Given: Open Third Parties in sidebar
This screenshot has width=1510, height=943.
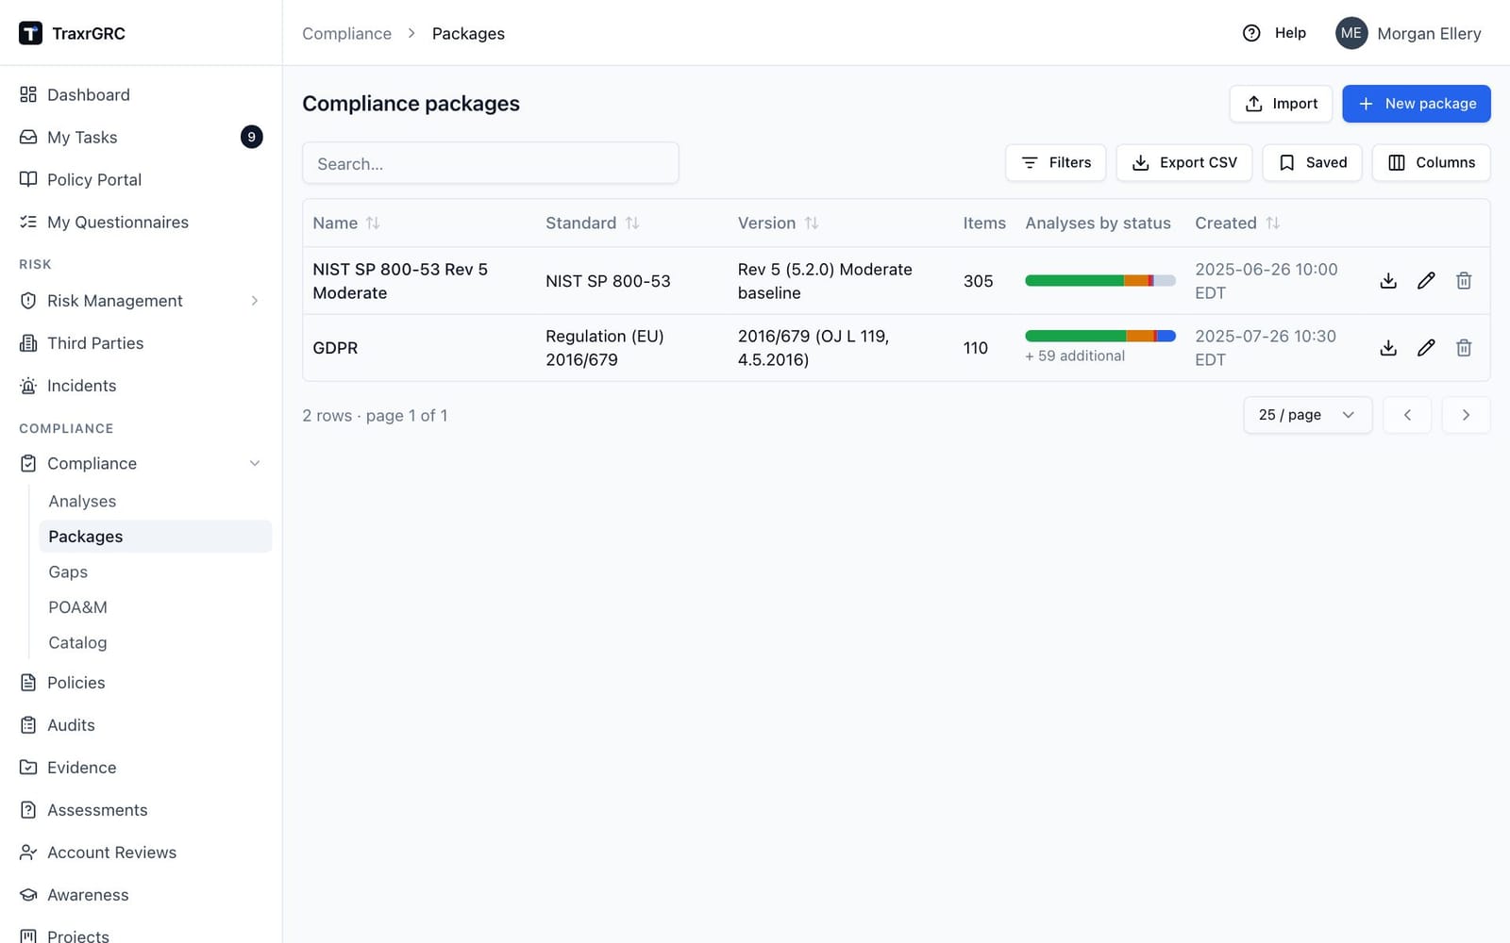Looking at the screenshot, I should [x=141, y=343].
